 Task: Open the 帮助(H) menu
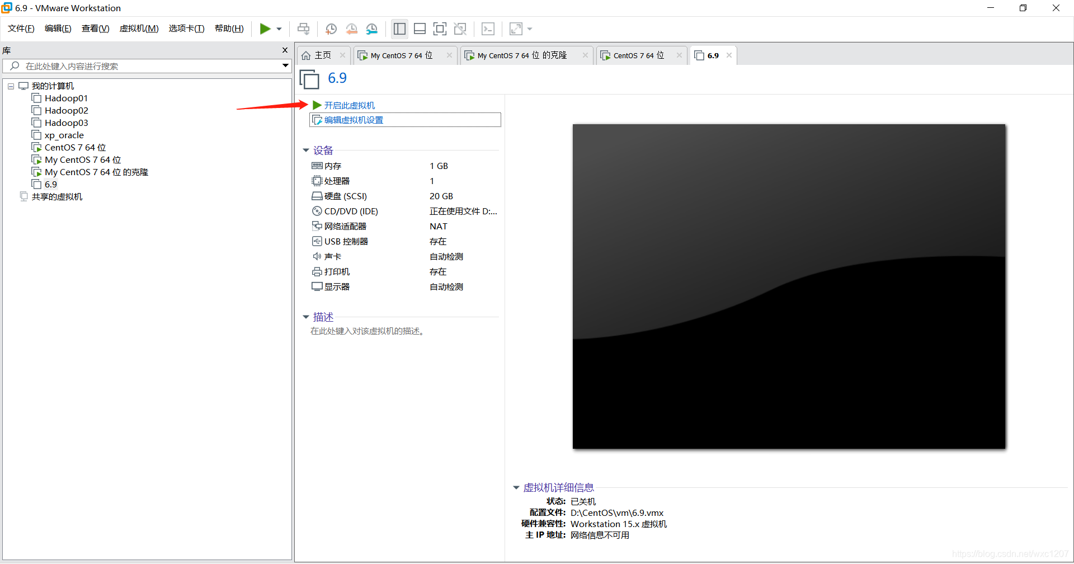pos(229,29)
